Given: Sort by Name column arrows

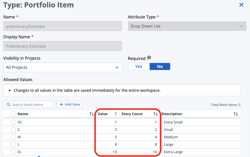Looking at the screenshot, I should pos(92,114).
